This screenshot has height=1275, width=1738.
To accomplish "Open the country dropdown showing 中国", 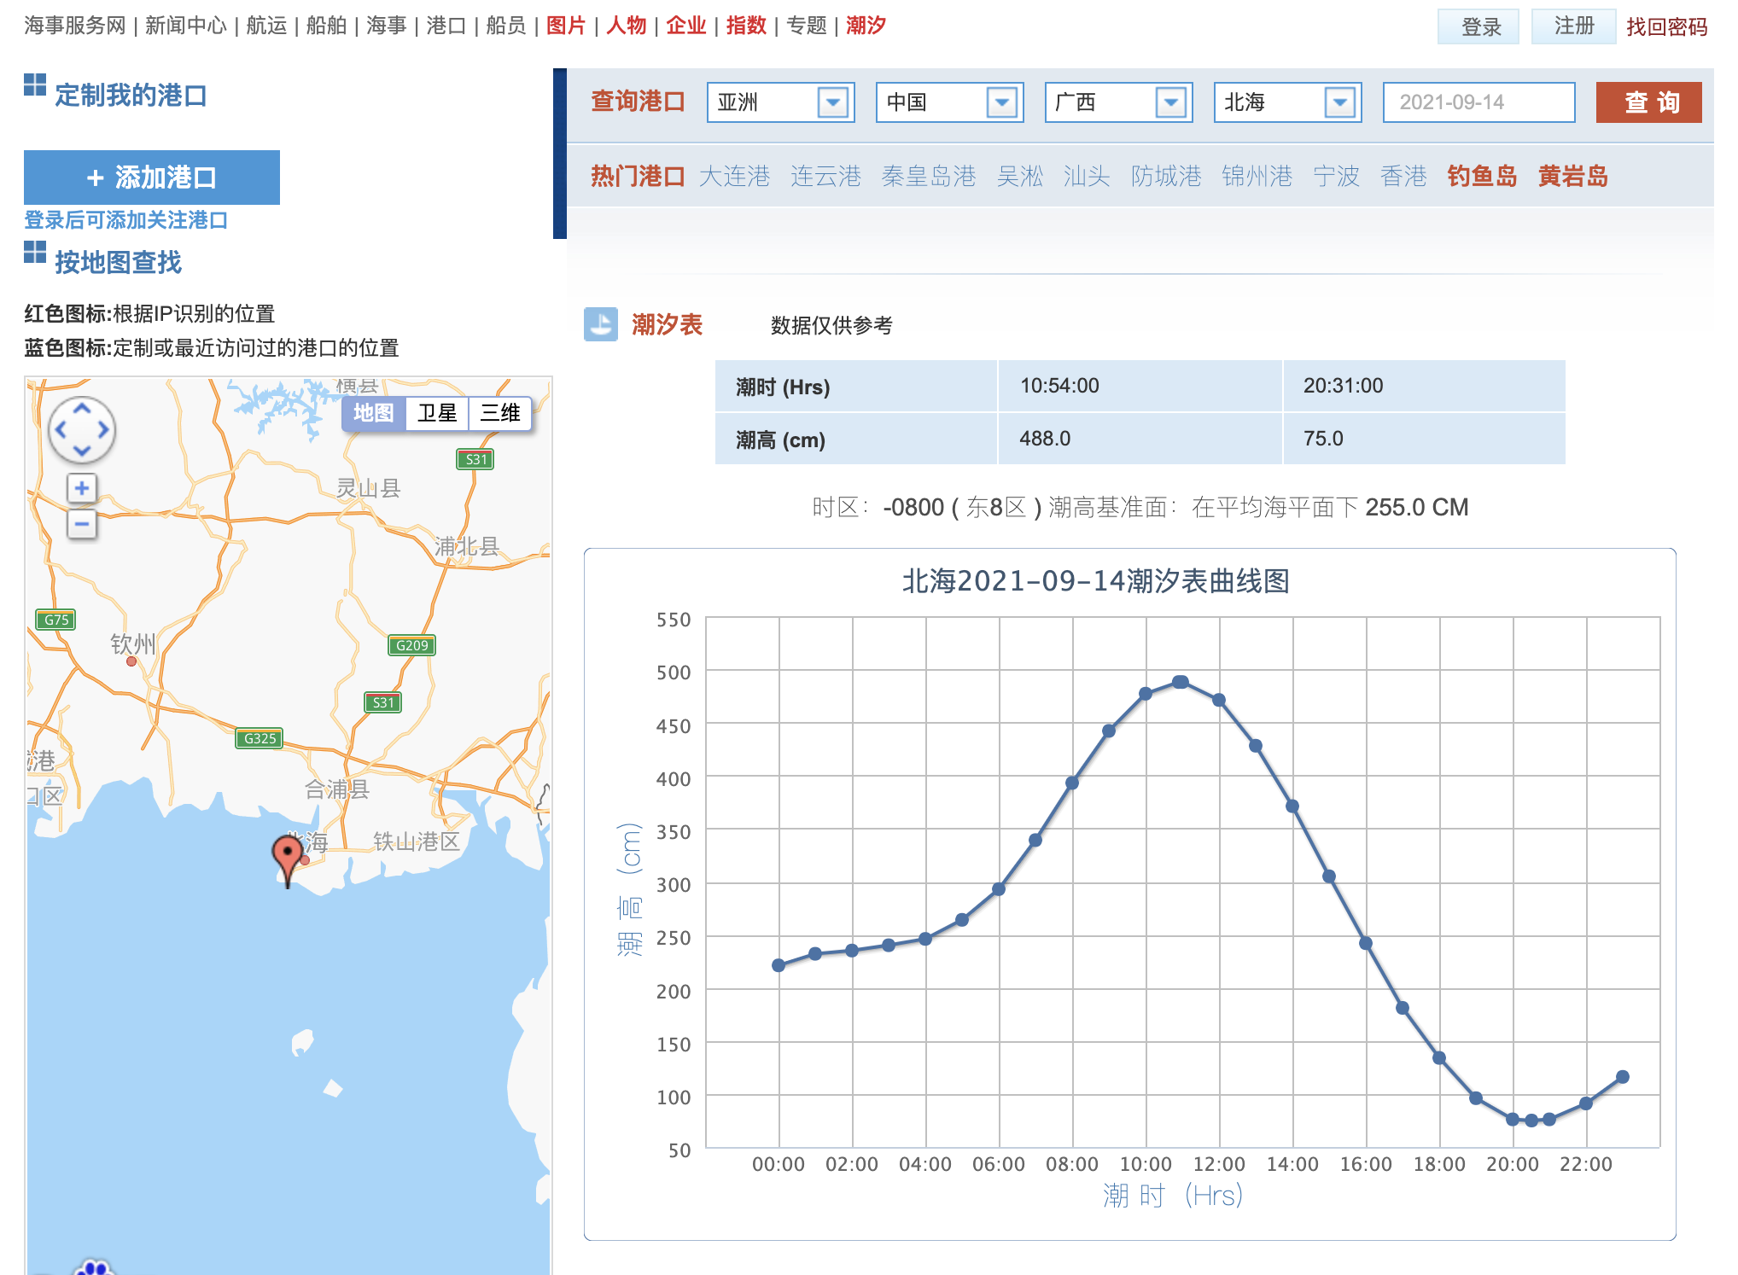I will coord(1004,102).
